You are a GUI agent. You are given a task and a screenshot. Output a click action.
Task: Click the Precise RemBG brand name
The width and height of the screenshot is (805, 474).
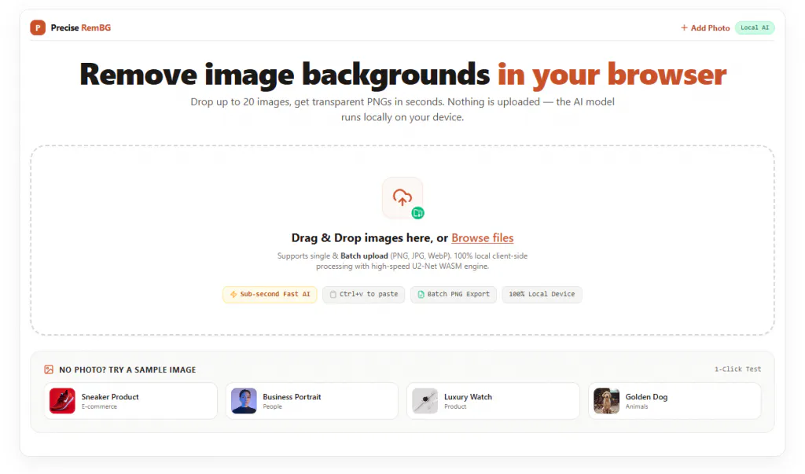pos(81,28)
